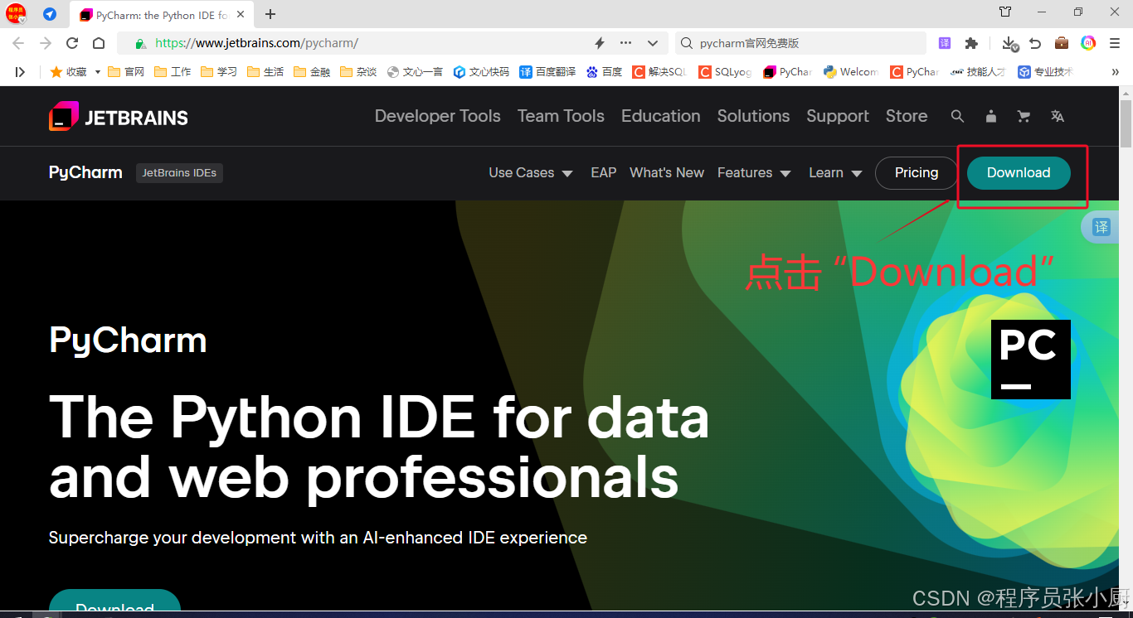Open the browser downloads icon
1133x618 pixels.
1009,43
